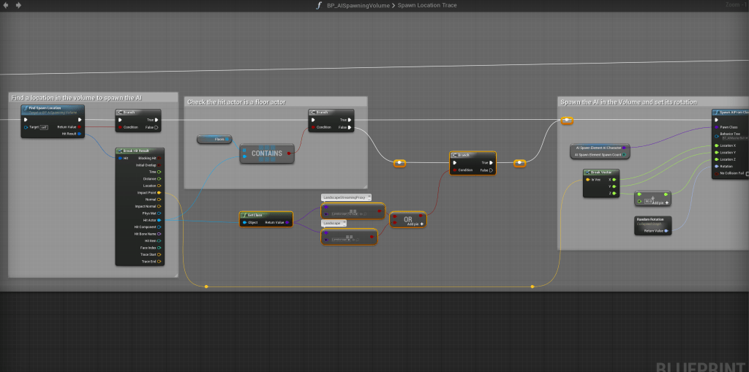The height and width of the screenshot is (372, 749).
Task: Open the Landscape class dropdown on equals node
Action: [334, 223]
